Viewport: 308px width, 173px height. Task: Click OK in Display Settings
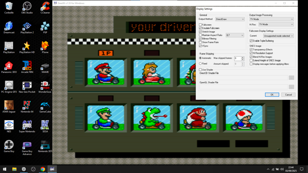pos(272,95)
